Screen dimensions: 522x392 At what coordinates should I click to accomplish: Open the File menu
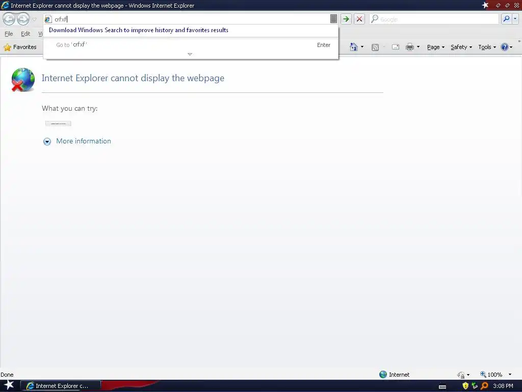pyautogui.click(x=9, y=34)
